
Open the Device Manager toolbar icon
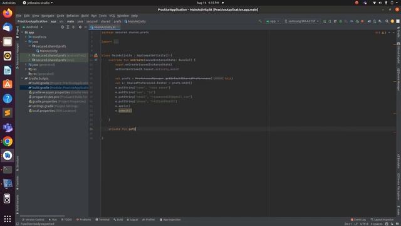click(x=375, y=21)
